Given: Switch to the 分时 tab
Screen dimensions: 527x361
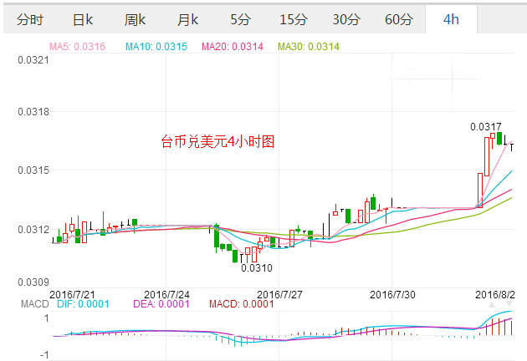Looking at the screenshot, I should coord(30,18).
